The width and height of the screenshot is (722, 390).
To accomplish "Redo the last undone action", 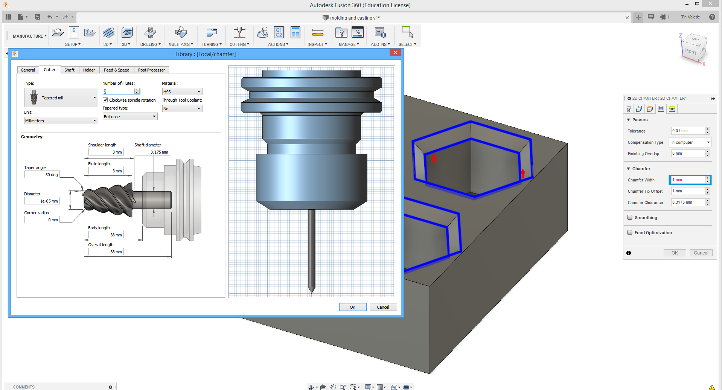I will (65, 17).
